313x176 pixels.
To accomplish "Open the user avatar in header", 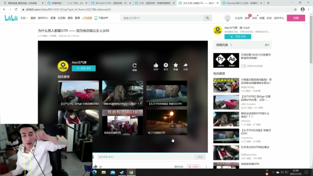I will tap(227, 18).
